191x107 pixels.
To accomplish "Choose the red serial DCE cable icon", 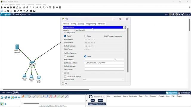I will [x=51, y=97].
